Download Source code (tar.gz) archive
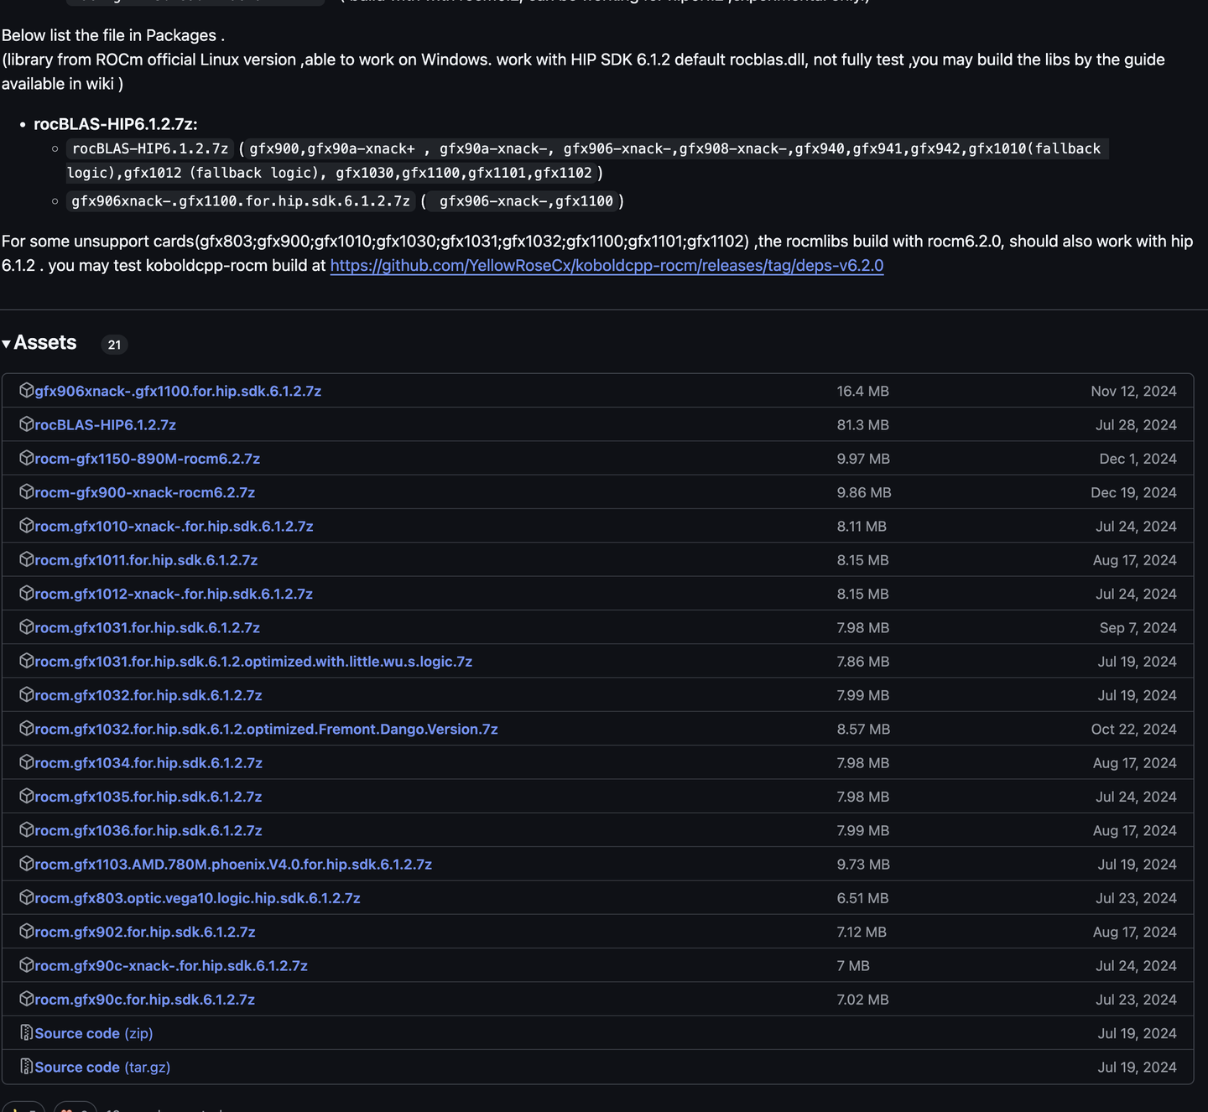 point(102,1068)
